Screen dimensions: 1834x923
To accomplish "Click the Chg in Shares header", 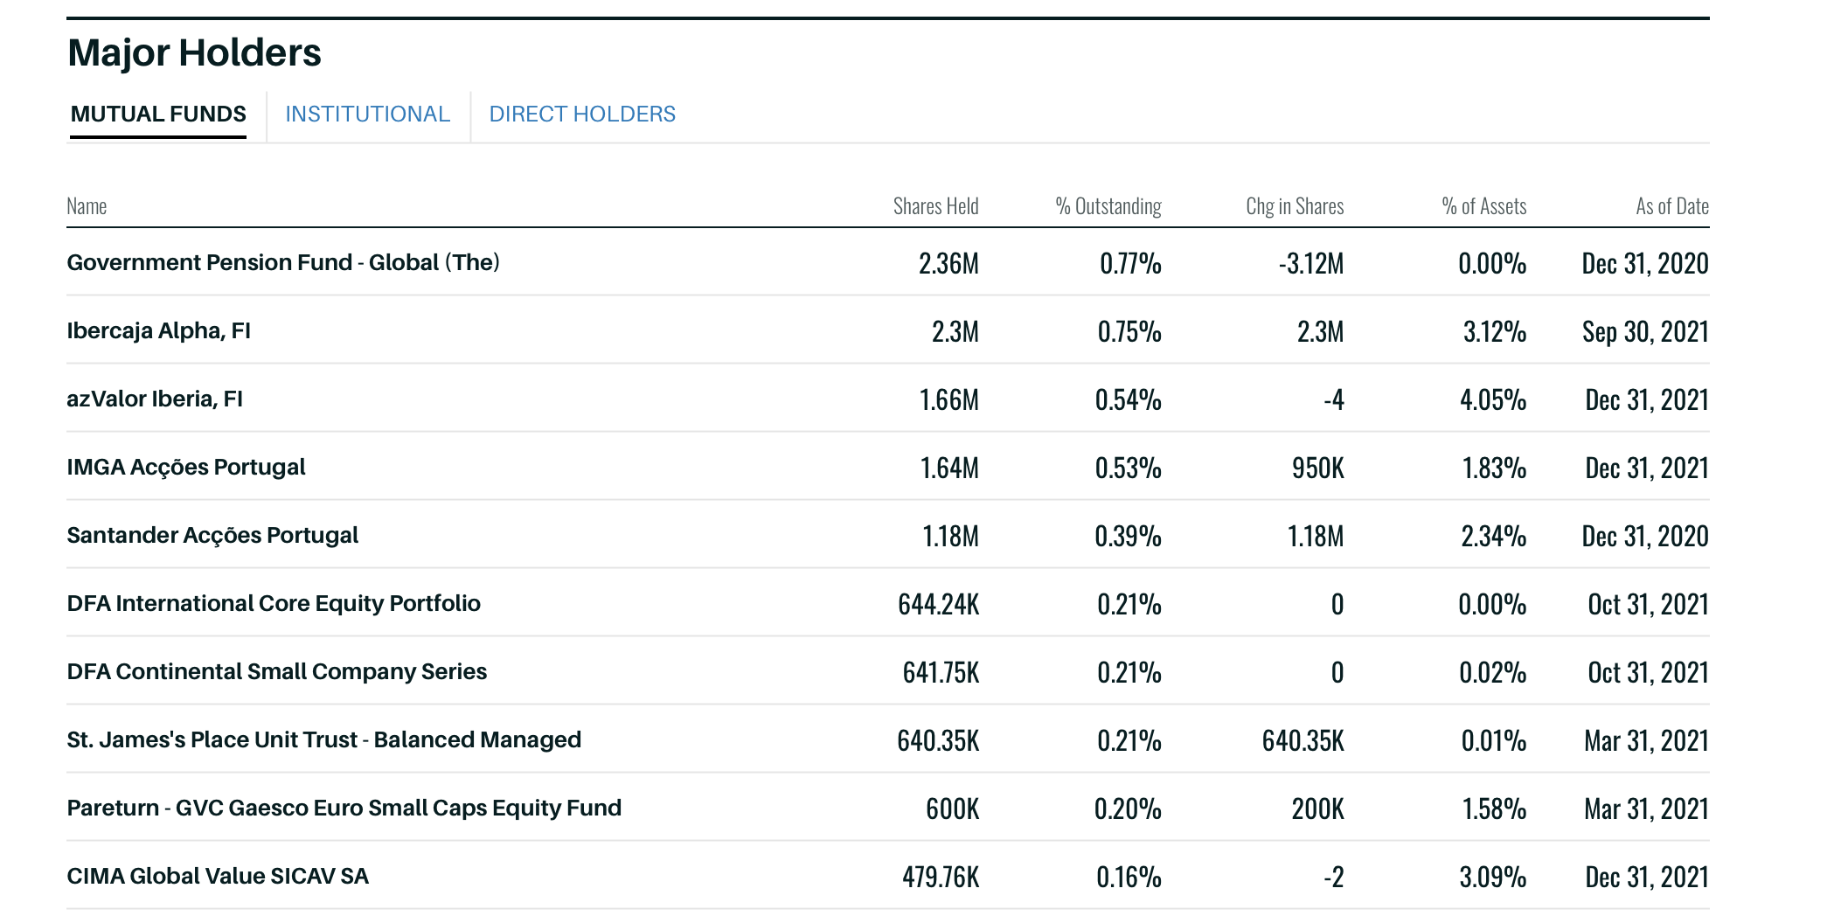I will point(1294,207).
